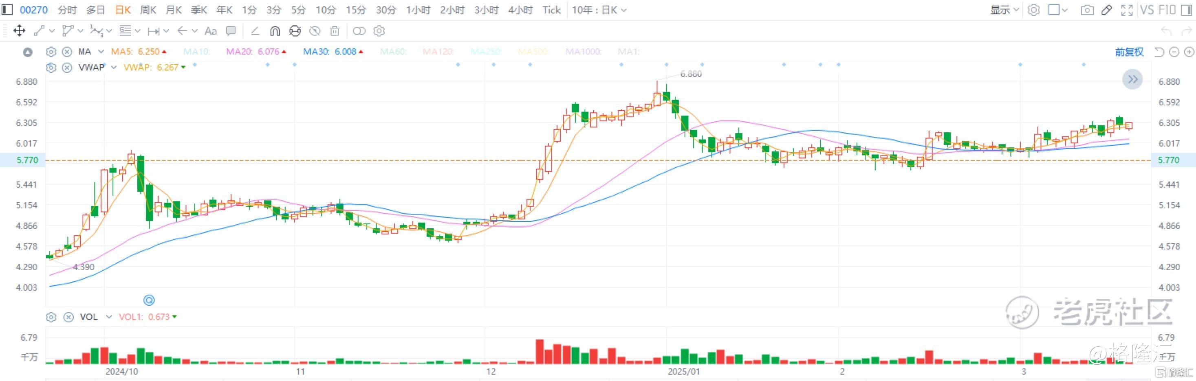Image resolution: width=1196 pixels, height=381 pixels.
Task: Remove the VOL indicator with X
Action: click(x=68, y=317)
